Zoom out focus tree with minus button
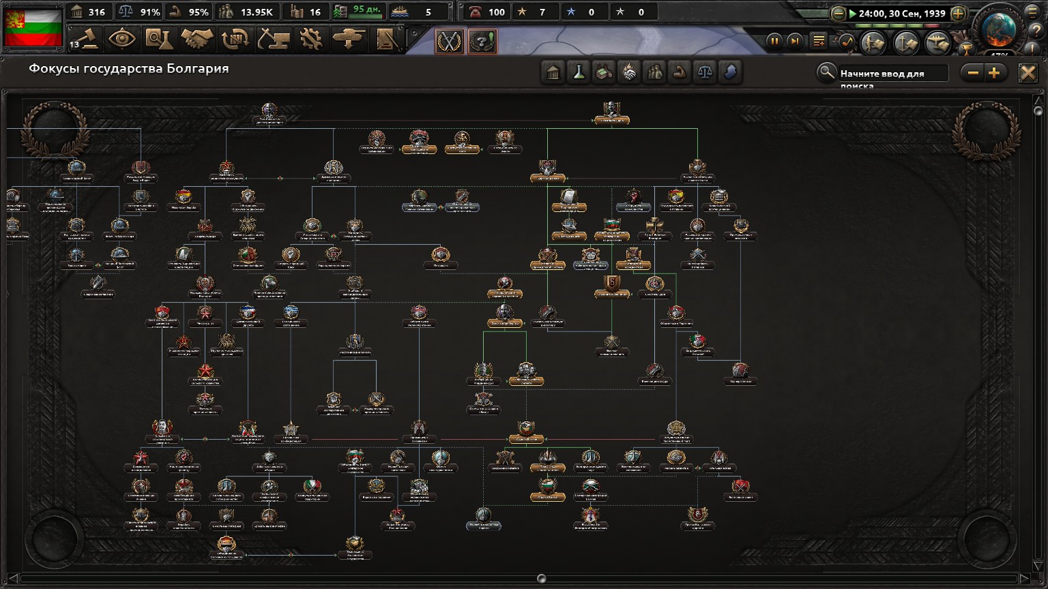1048x589 pixels. click(974, 73)
